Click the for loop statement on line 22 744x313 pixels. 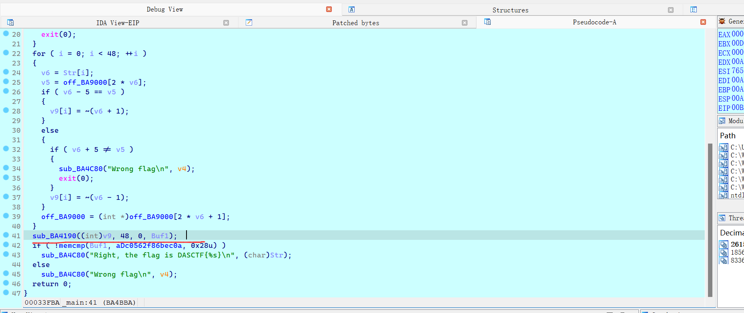[x=89, y=54]
